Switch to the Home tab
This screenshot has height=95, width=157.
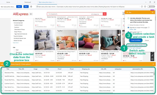tap(8, 2)
